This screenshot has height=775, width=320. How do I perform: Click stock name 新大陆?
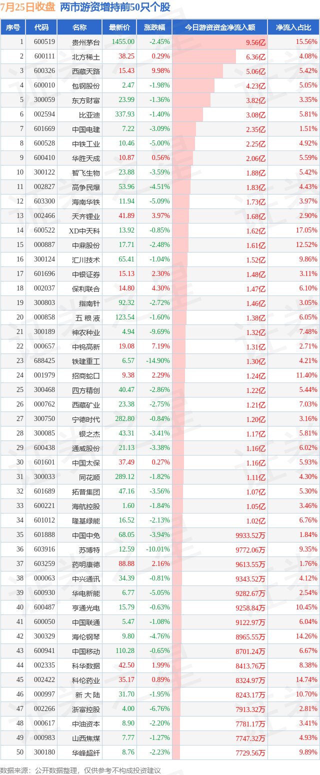(87, 694)
